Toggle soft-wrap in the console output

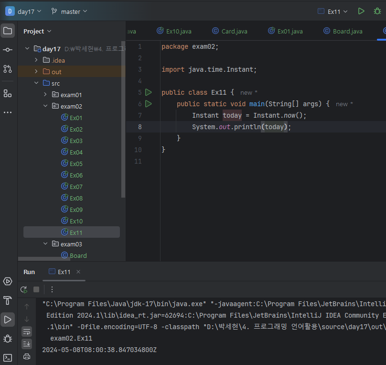[27, 331]
